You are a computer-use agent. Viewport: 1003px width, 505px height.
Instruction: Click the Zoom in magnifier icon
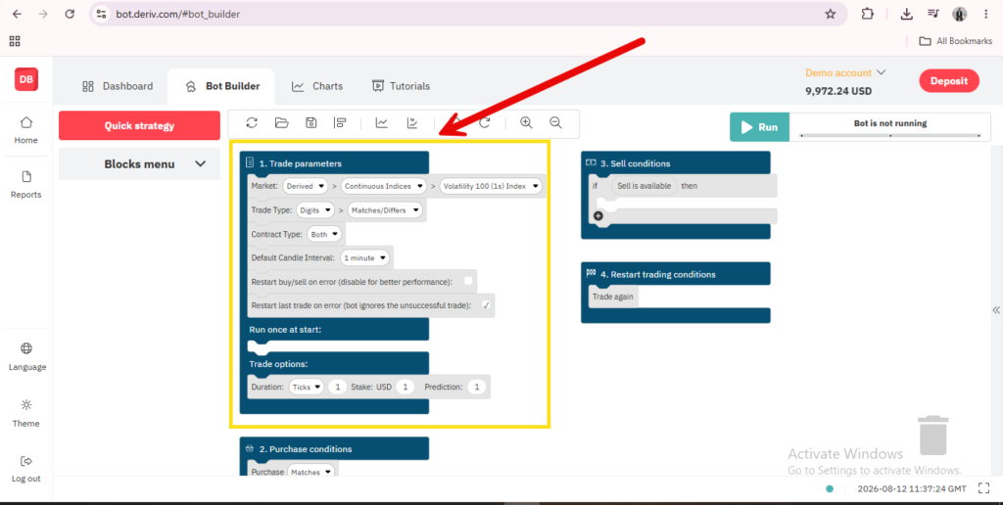[x=526, y=122]
